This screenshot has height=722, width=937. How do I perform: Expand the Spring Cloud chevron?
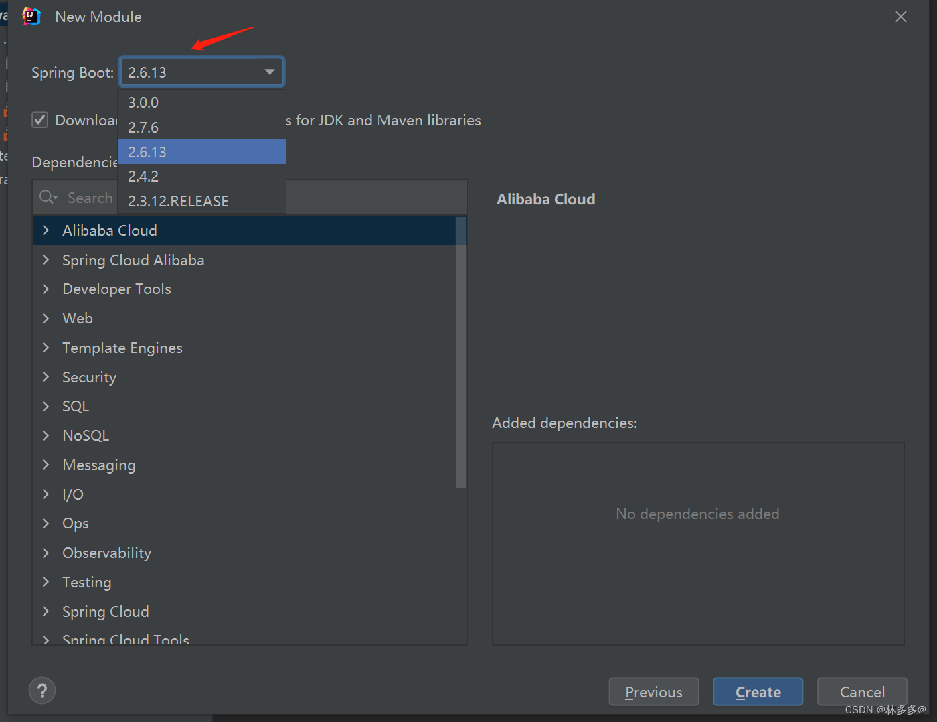pyautogui.click(x=46, y=611)
